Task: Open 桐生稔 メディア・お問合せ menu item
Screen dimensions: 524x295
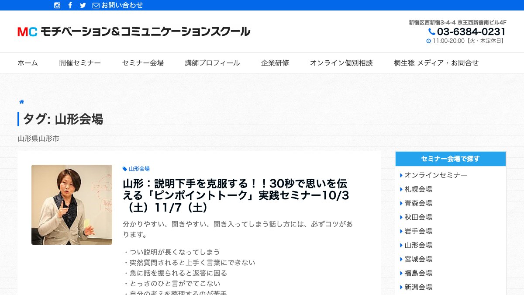Action: tap(436, 63)
